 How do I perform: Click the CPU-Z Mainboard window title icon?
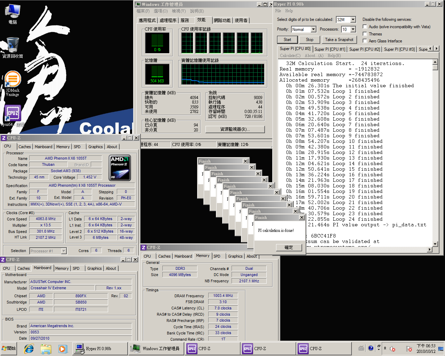[3, 260]
